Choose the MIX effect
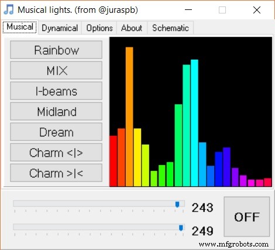 (x=56, y=70)
